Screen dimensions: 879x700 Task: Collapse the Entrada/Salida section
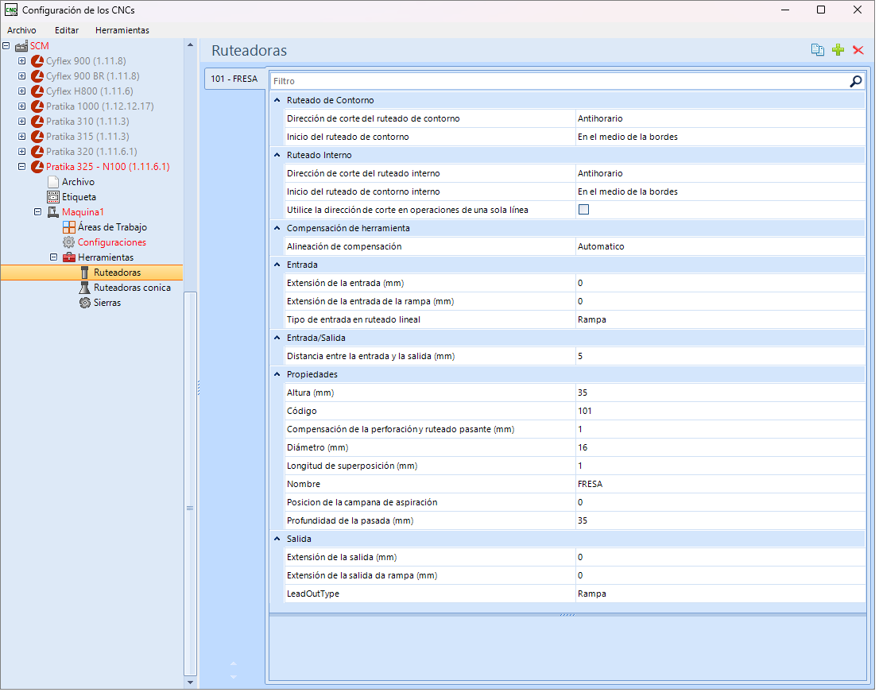click(277, 338)
